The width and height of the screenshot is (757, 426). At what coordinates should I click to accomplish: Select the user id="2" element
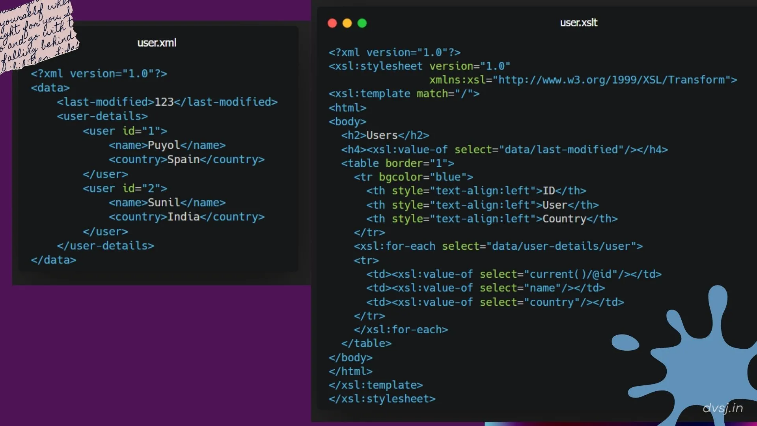(x=125, y=189)
